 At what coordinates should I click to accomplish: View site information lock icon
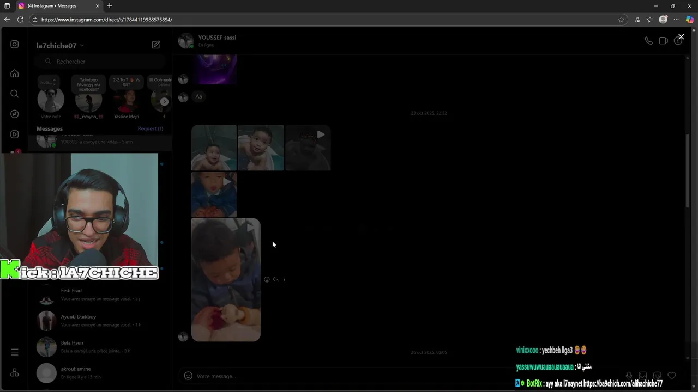pyautogui.click(x=35, y=20)
